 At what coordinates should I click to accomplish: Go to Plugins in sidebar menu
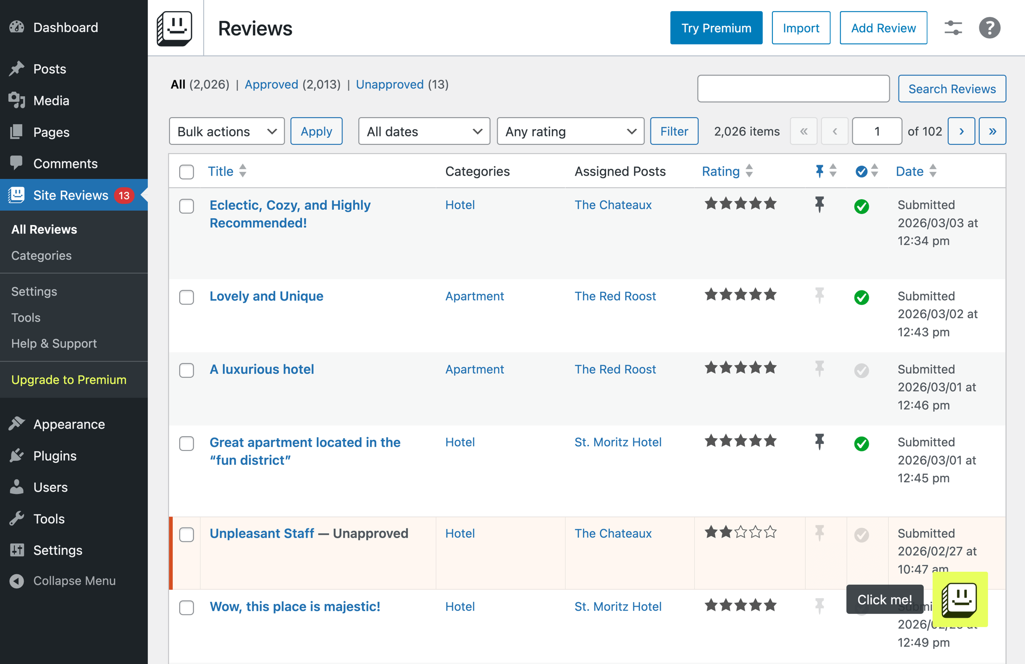54,456
